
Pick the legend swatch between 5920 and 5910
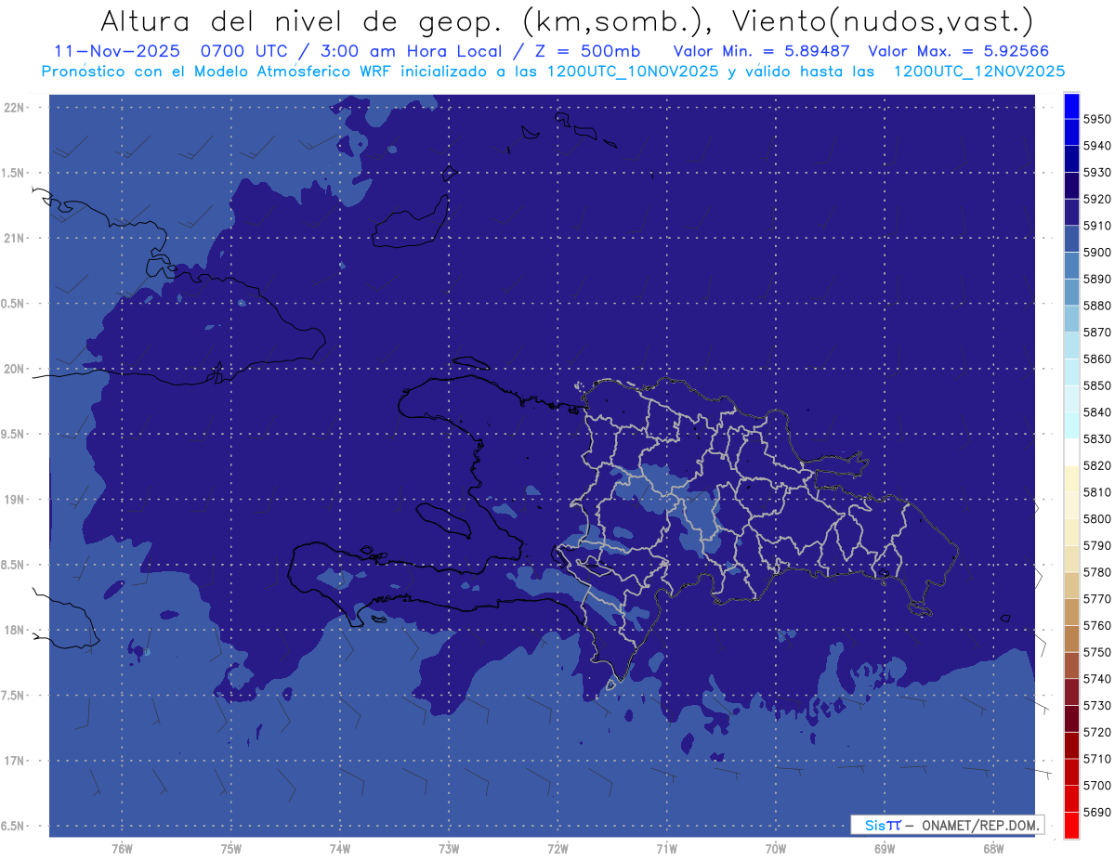[1071, 212]
